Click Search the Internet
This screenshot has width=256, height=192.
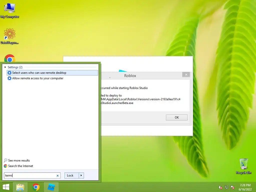tap(20, 166)
